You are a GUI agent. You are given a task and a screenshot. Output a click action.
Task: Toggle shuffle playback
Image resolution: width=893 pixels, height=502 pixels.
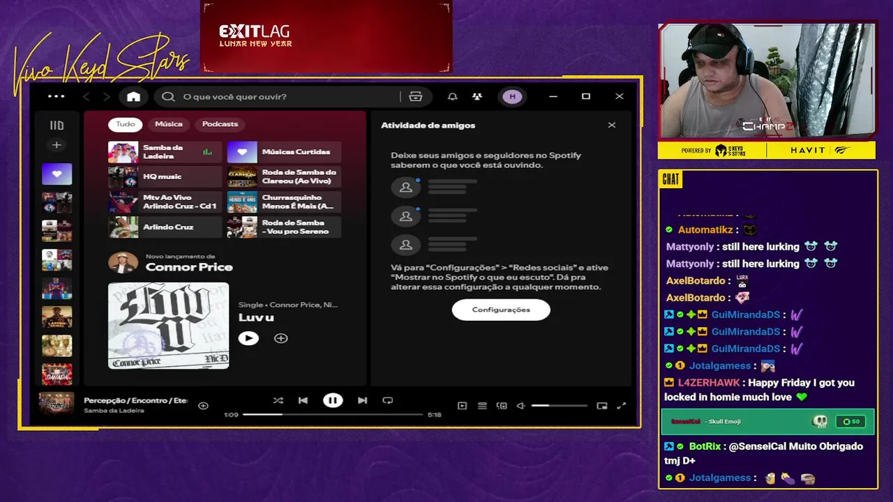click(x=278, y=401)
